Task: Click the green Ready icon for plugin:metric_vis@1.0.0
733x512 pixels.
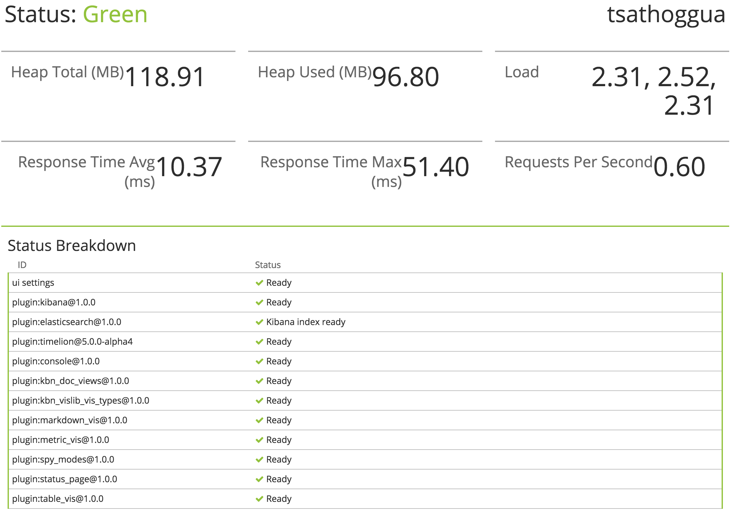Action: [259, 440]
